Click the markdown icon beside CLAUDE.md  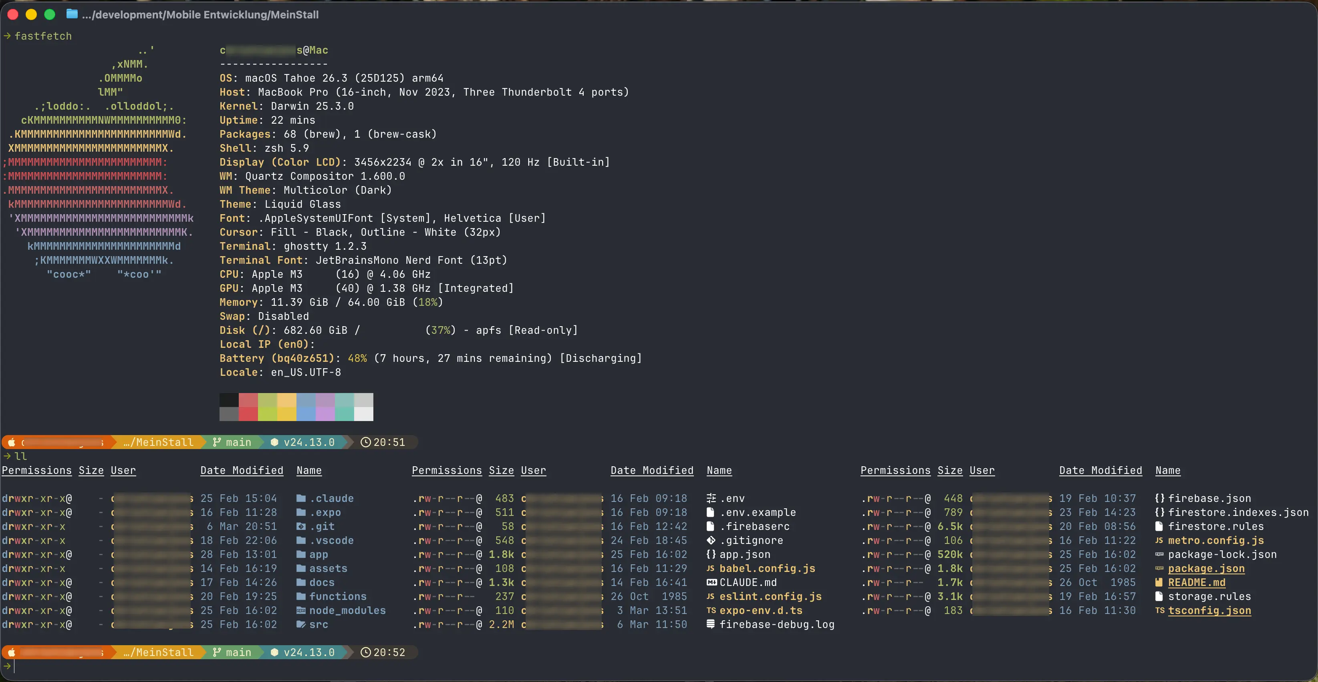coord(712,582)
